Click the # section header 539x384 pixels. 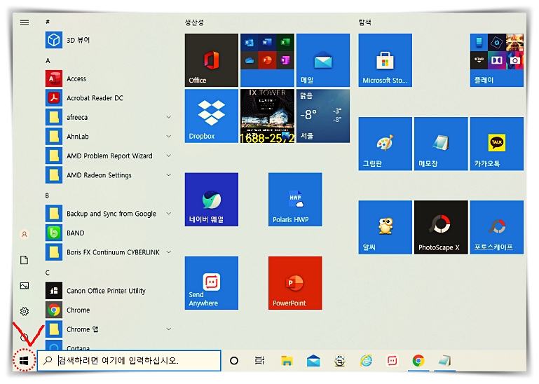point(48,22)
